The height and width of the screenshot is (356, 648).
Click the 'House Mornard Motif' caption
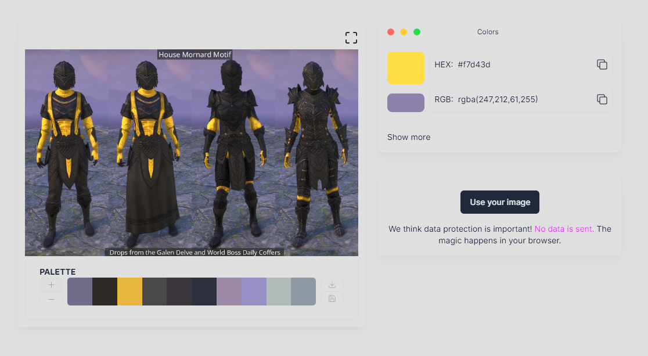click(x=195, y=55)
